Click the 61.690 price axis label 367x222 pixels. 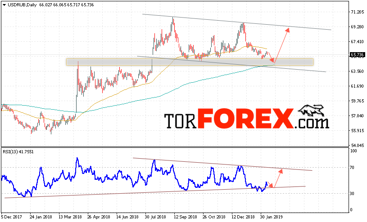(x=358, y=86)
